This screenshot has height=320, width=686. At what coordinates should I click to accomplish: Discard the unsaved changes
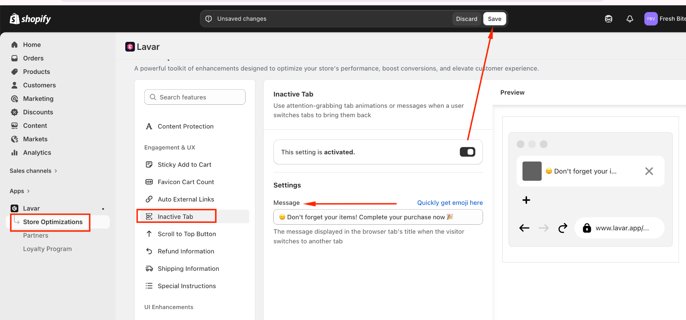coord(467,19)
